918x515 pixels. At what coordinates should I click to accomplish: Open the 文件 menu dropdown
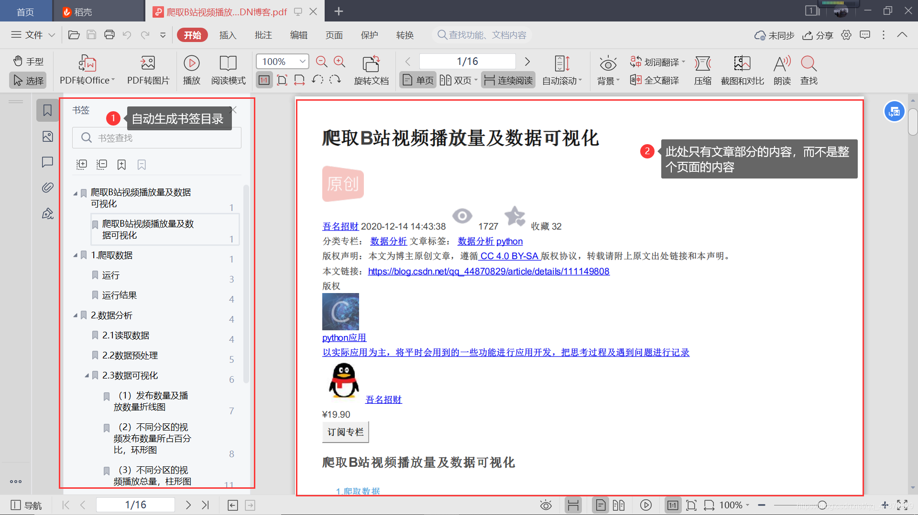pyautogui.click(x=33, y=35)
